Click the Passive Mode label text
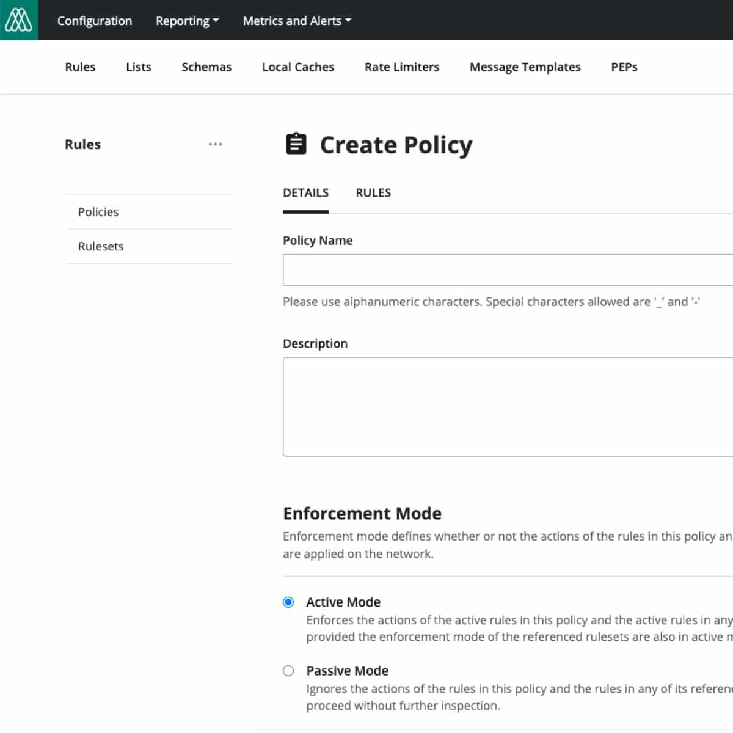733x733 pixels. [x=348, y=671]
